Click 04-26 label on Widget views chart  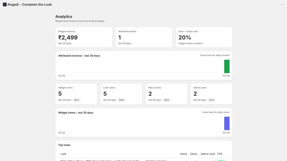(x=226, y=133)
